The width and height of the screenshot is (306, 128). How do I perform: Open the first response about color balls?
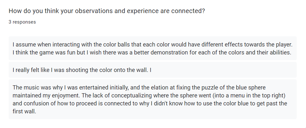coord(153,48)
